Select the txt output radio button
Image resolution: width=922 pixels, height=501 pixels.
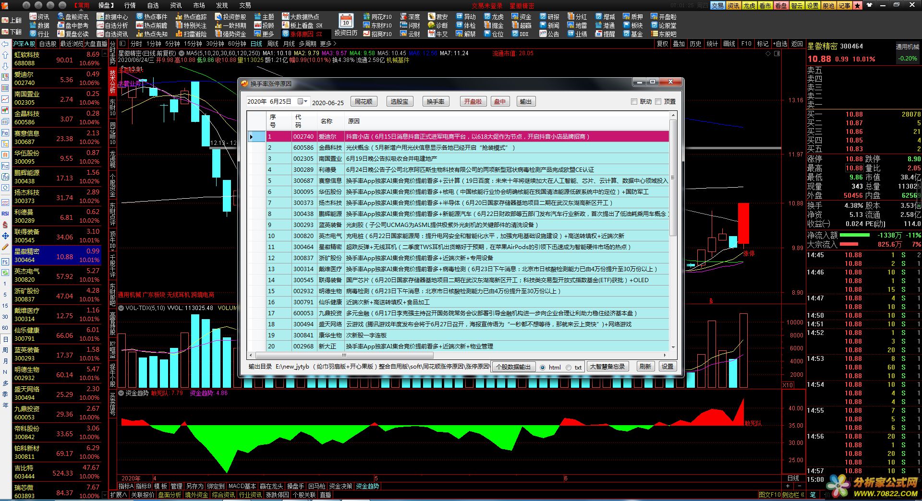569,367
